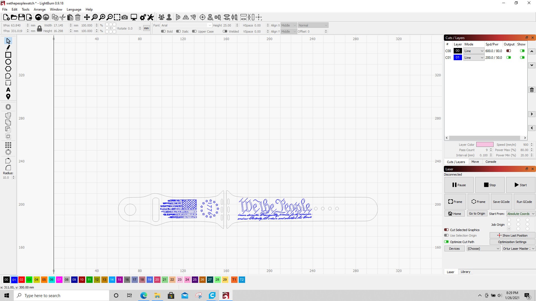Select the Rectangle drawing tool

coord(8,55)
